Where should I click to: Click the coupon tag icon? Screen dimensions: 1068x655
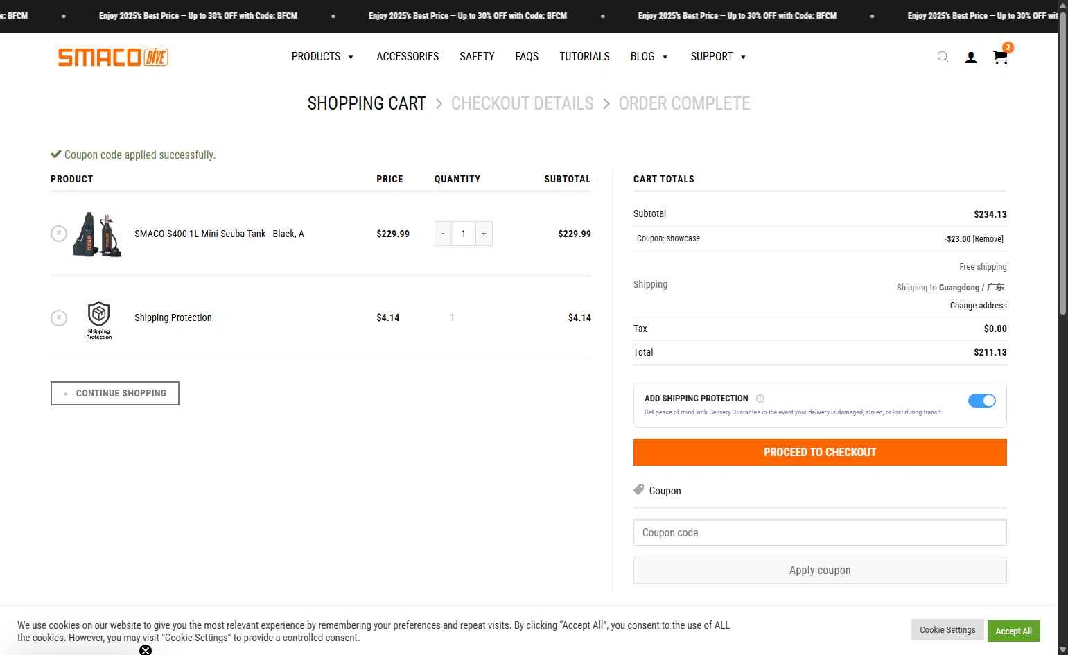pyautogui.click(x=638, y=490)
